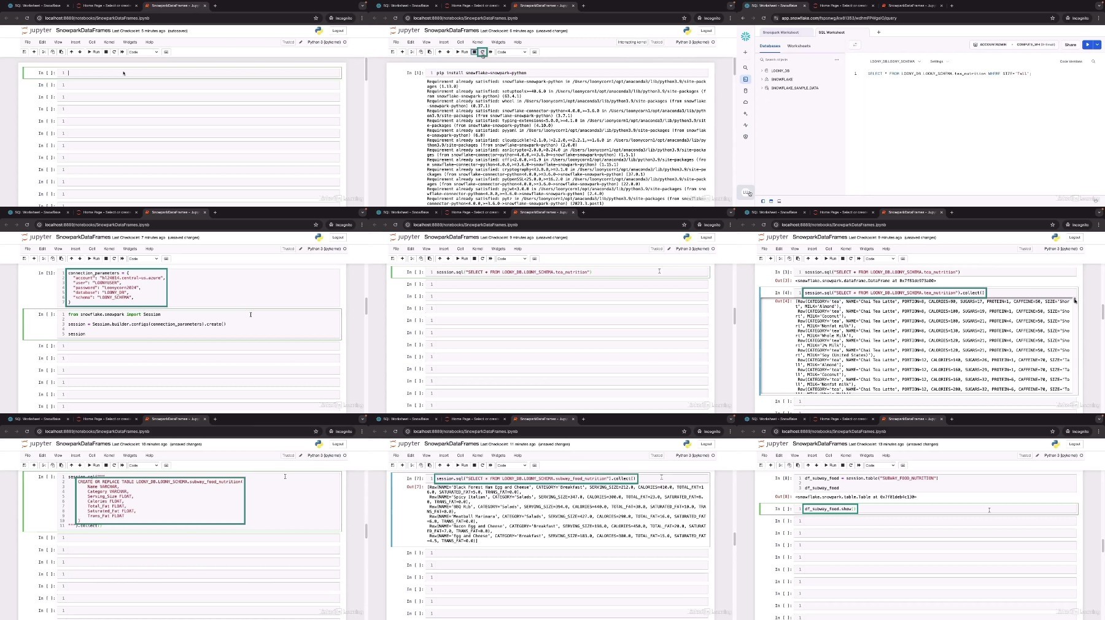Image resolution: width=1105 pixels, height=620 pixels.
Task: Open Code Versions in Snowflake worksheet
Action: pyautogui.click(x=1071, y=61)
